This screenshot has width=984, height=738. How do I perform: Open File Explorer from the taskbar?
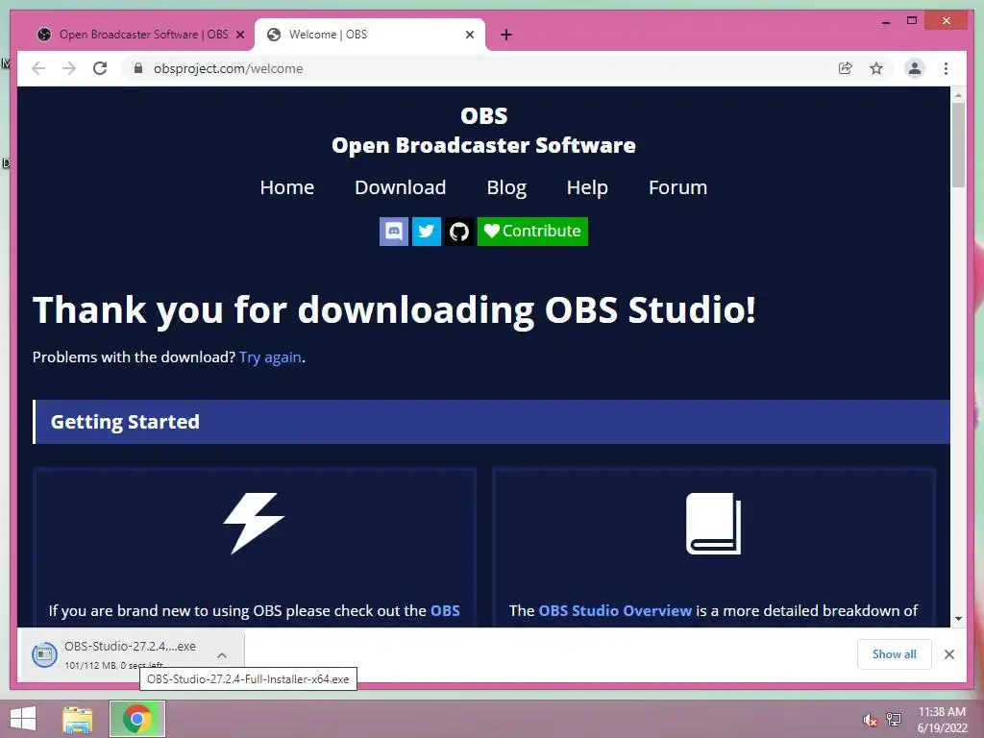coord(78,719)
